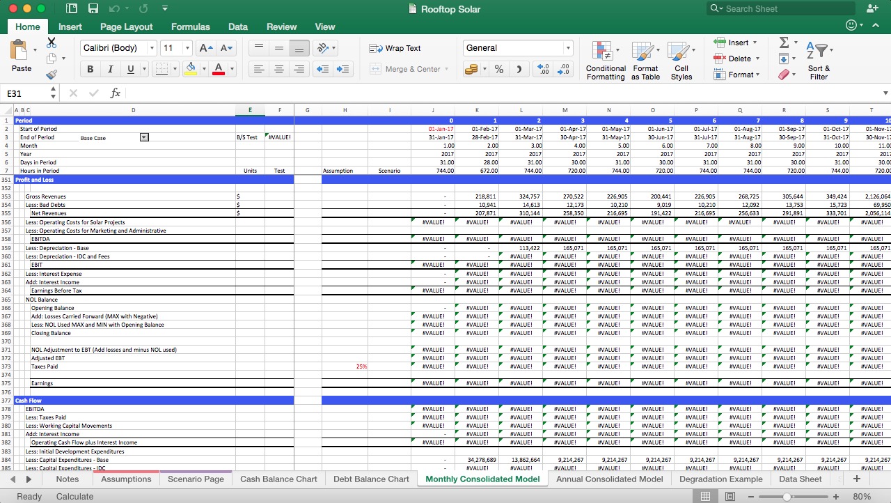The height and width of the screenshot is (503, 891).
Task: Toggle bold formatting
Action: pyautogui.click(x=90, y=69)
